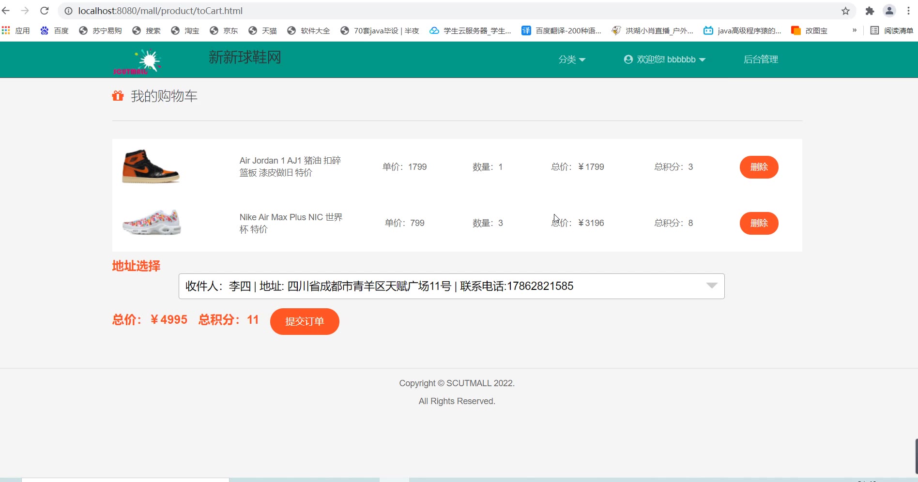The width and height of the screenshot is (918, 482).
Task: Bookmark this page with the star icon
Action: [845, 11]
